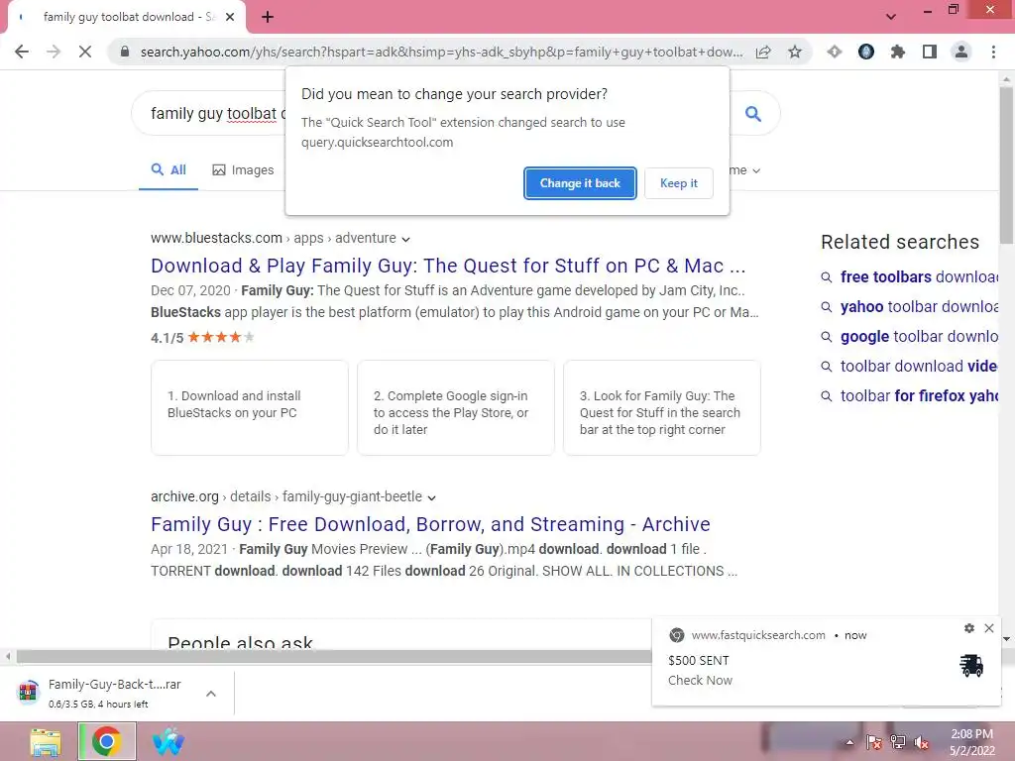Open step 1 Download and install BlueStacks card
Image resolution: width=1015 pixels, height=761 pixels.
(x=249, y=407)
